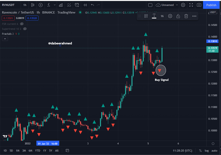221x155 pixels.
Task: Select the 5D date range
Action: tap(11, 151)
